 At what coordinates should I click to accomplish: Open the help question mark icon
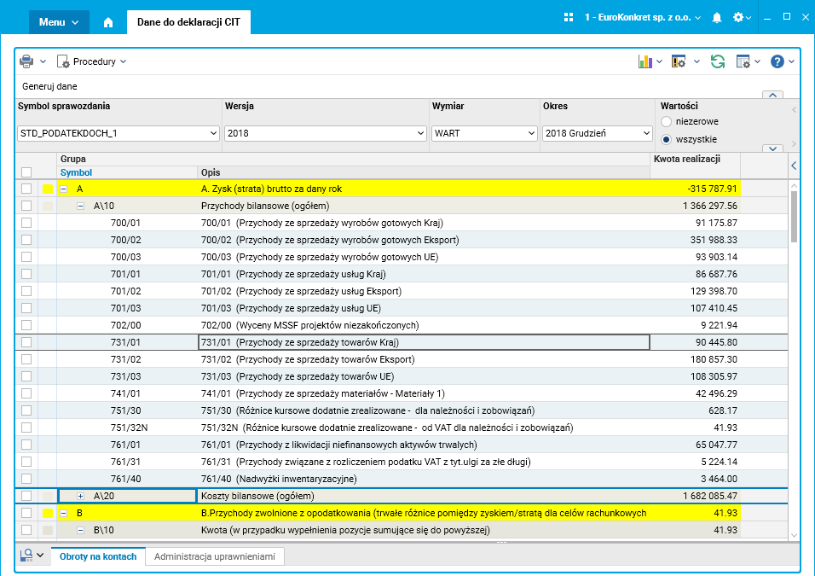coord(777,61)
